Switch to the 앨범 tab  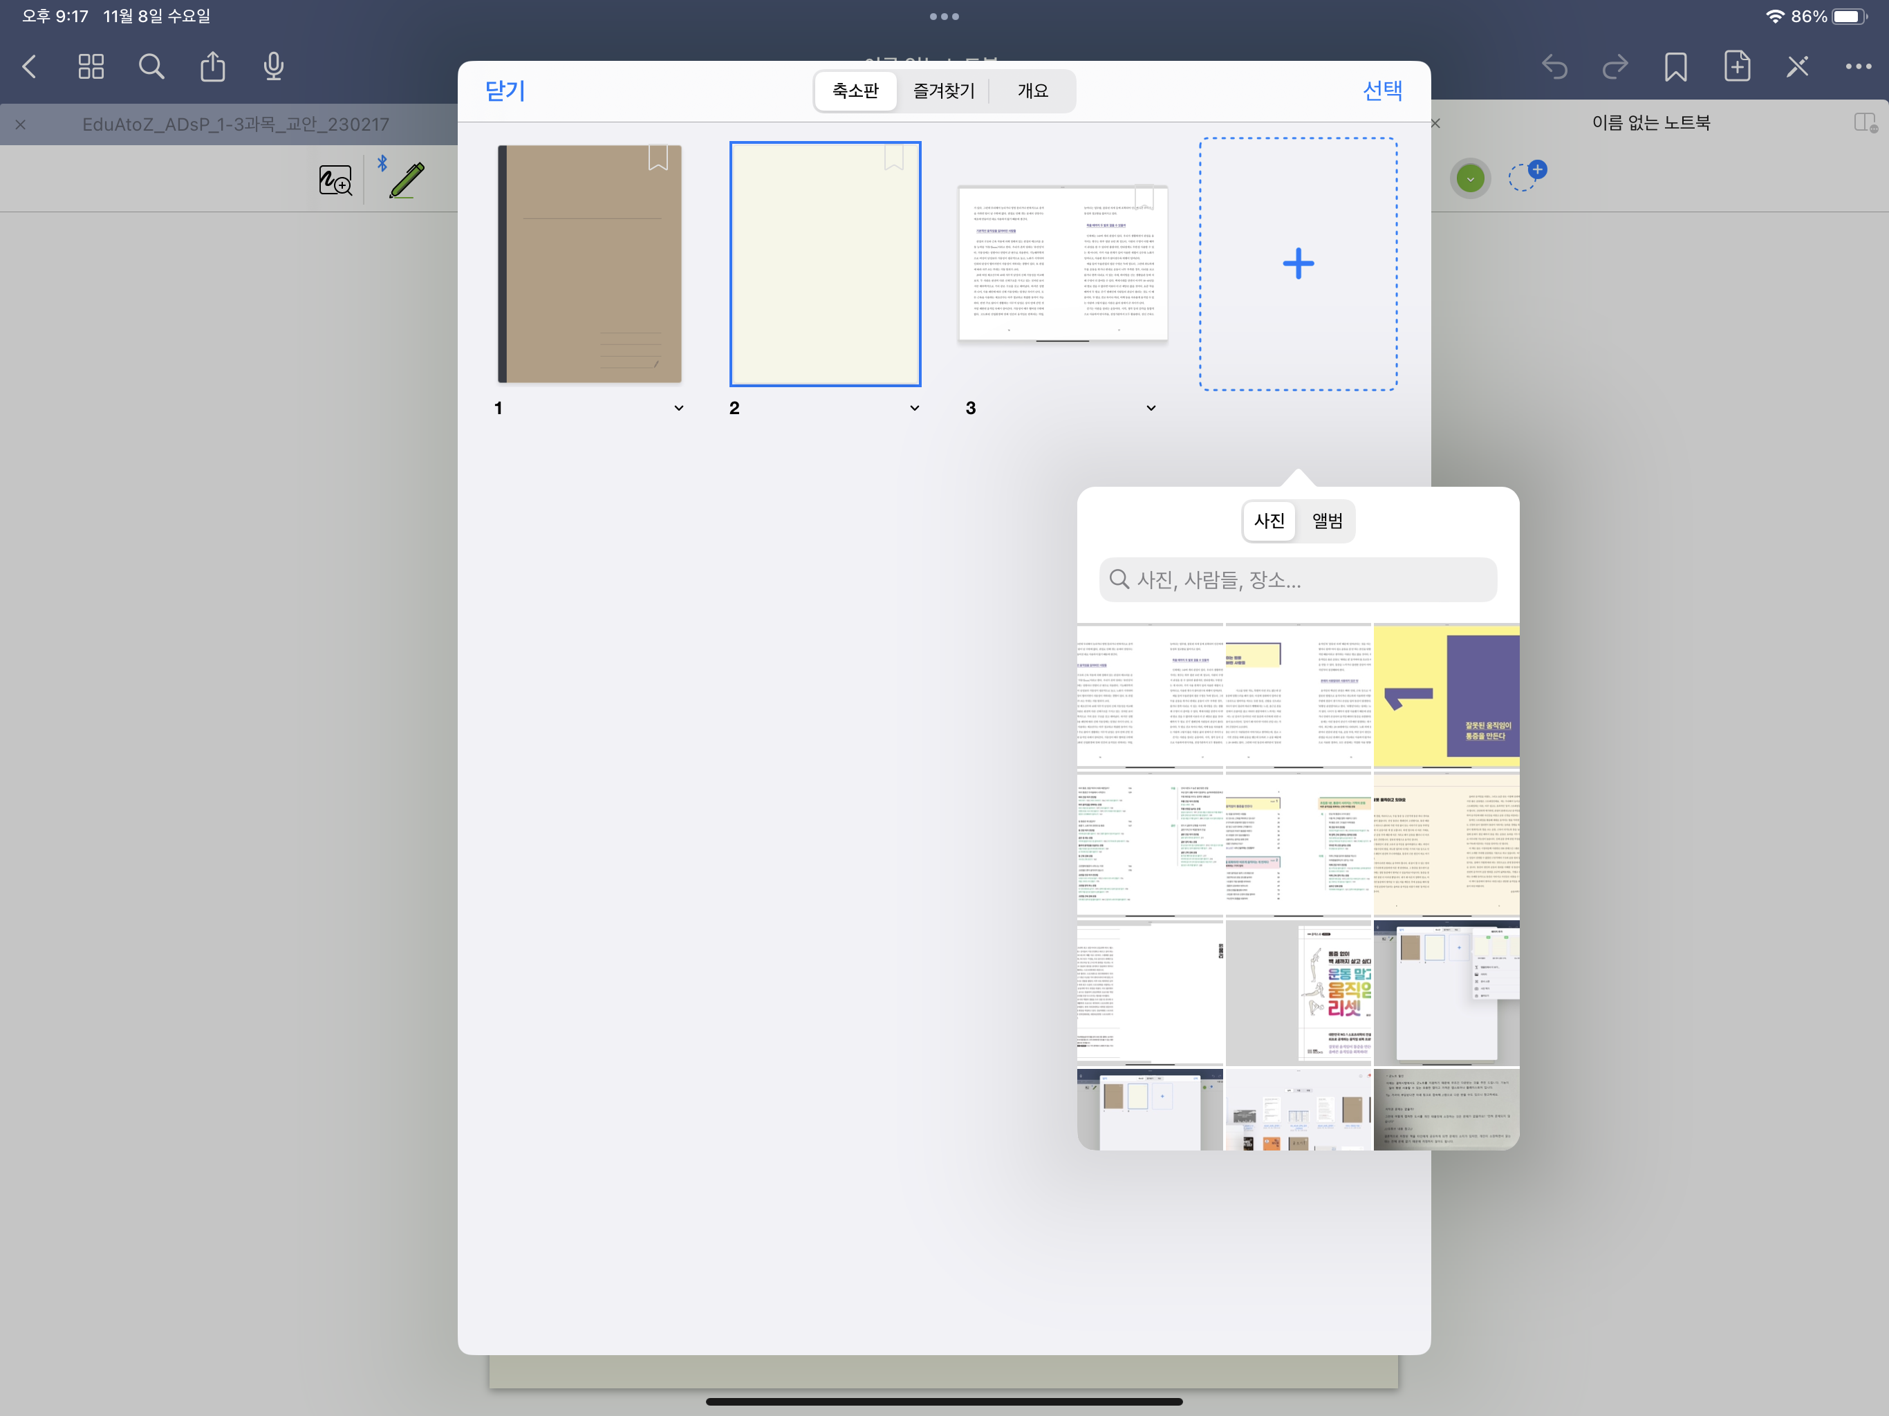coord(1327,521)
